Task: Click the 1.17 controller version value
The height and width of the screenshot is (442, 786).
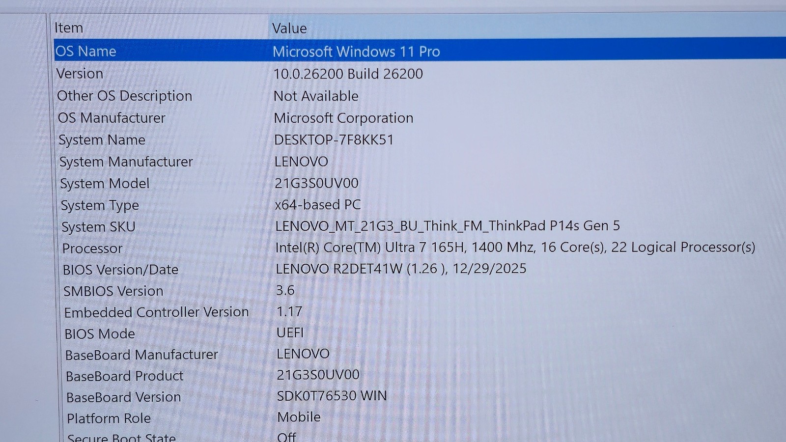Action: [289, 312]
